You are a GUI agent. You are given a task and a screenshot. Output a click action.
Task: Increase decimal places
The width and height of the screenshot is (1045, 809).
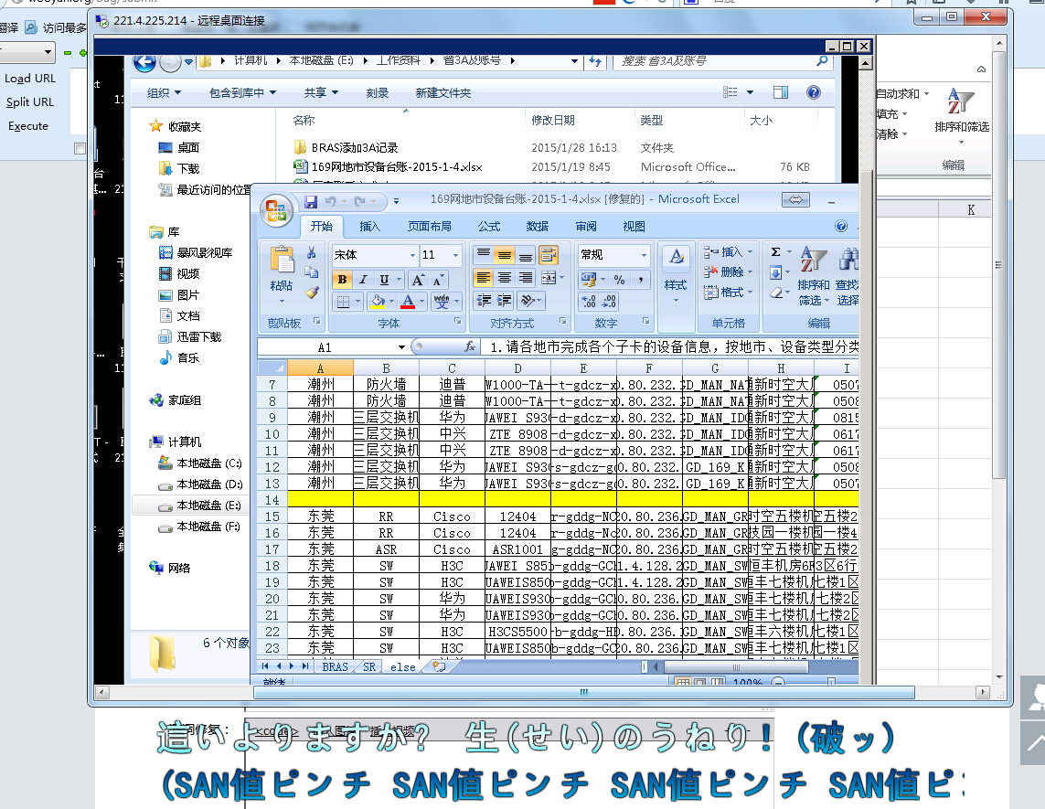[x=589, y=302]
